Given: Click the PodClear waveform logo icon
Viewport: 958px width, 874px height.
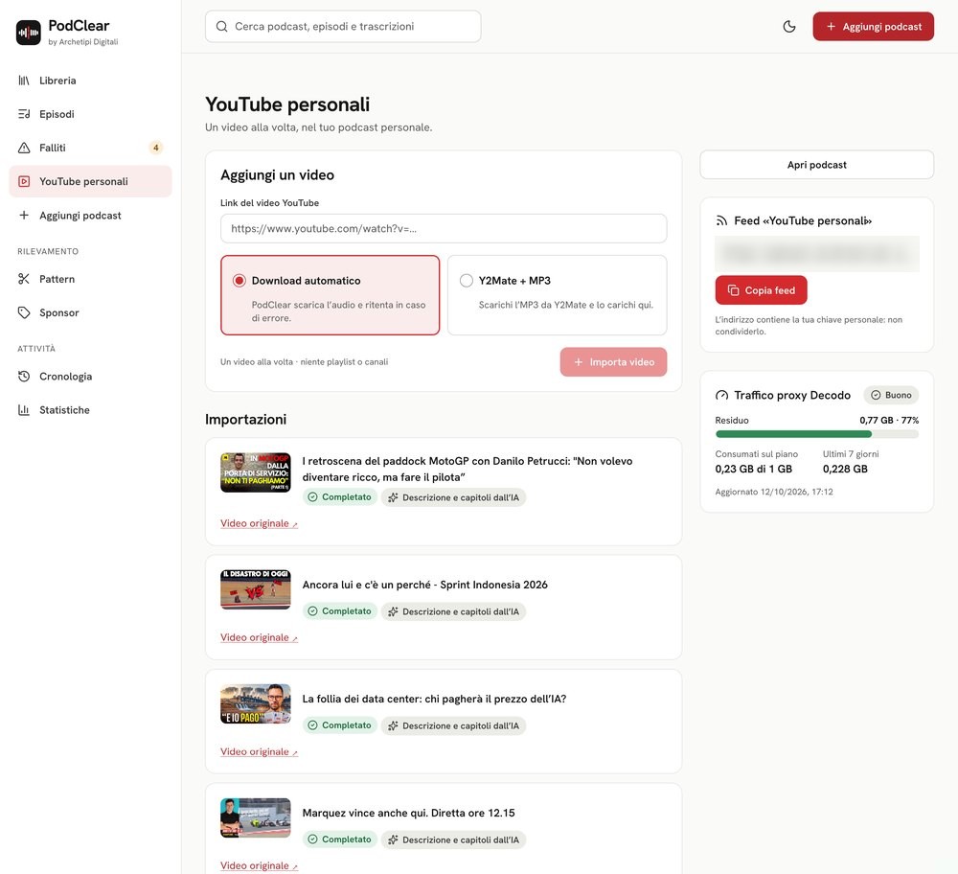Looking at the screenshot, I should point(28,33).
